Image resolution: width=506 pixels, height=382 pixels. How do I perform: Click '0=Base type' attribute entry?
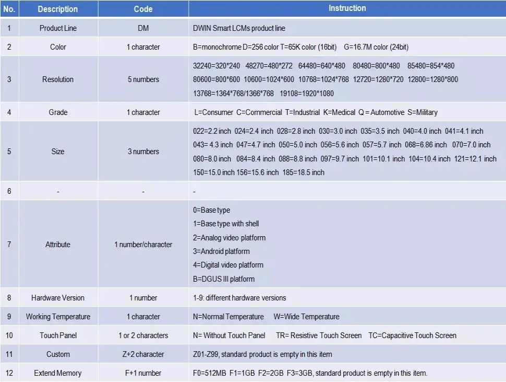click(212, 210)
